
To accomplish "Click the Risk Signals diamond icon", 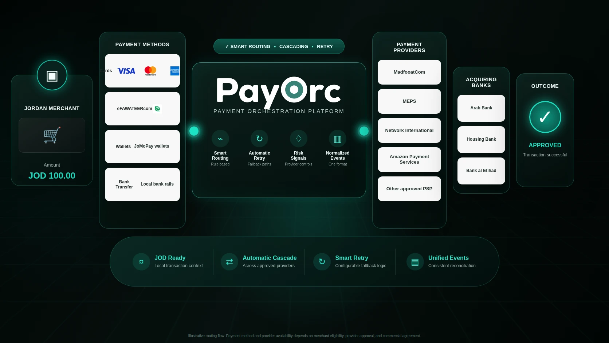I will (299, 139).
